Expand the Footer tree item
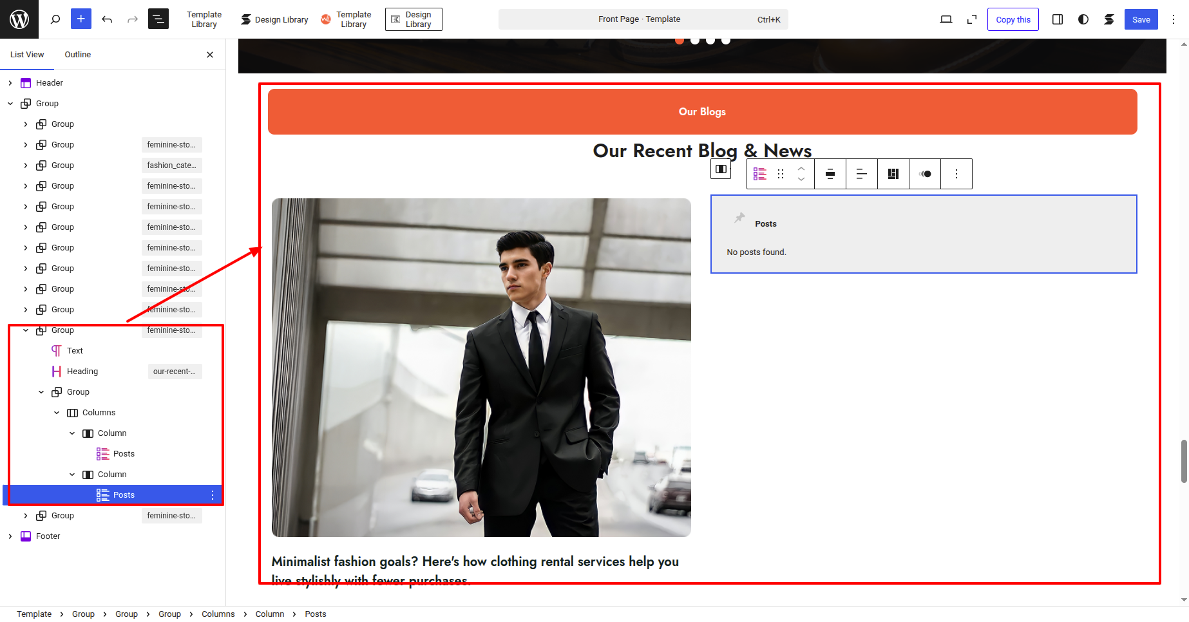Screen dimensions: 1189x622 tap(10, 536)
